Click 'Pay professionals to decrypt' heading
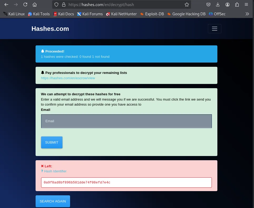 tap(86, 73)
